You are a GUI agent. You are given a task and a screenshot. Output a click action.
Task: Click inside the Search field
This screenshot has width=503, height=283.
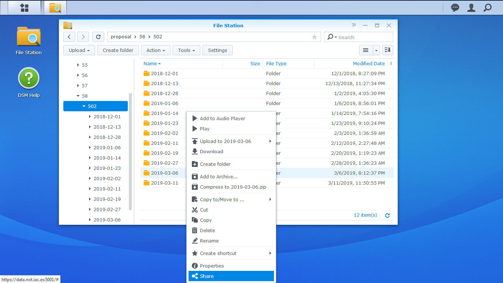363,37
